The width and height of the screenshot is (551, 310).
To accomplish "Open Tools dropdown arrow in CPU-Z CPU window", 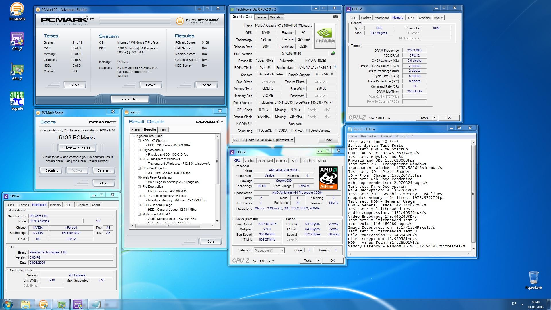I will click(318, 261).
